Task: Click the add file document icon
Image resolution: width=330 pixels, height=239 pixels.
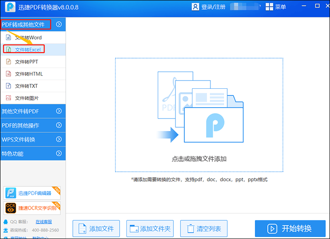Action: tap(82, 228)
